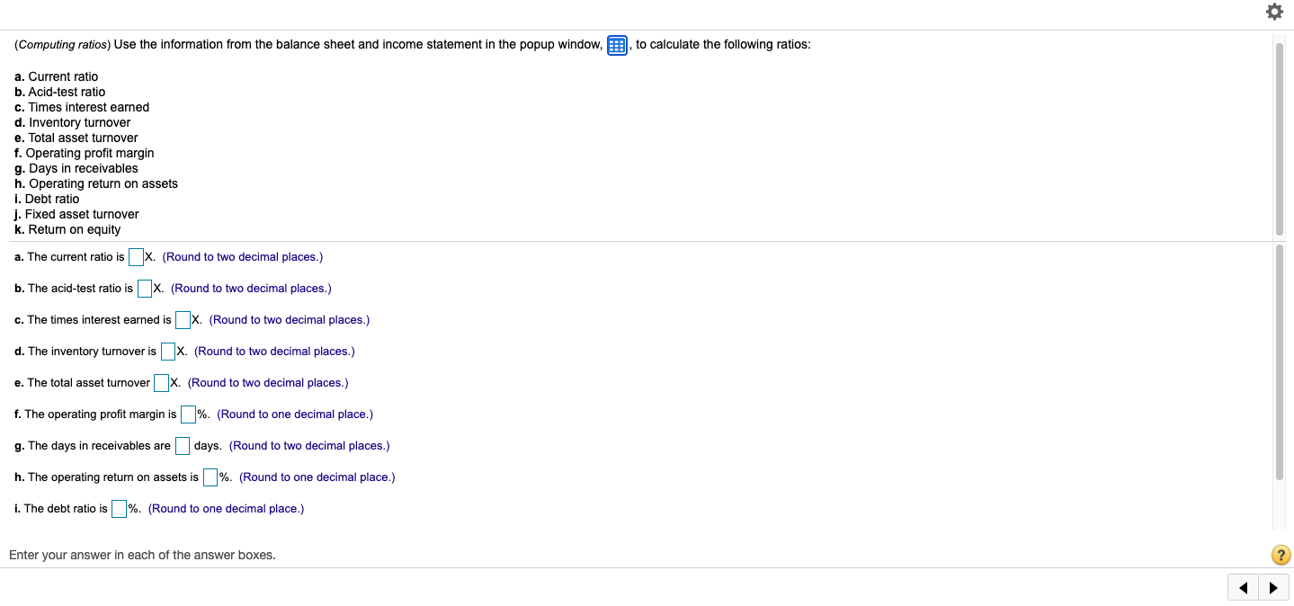
Task: Click the acid-test ratio answer box
Action: [144, 288]
